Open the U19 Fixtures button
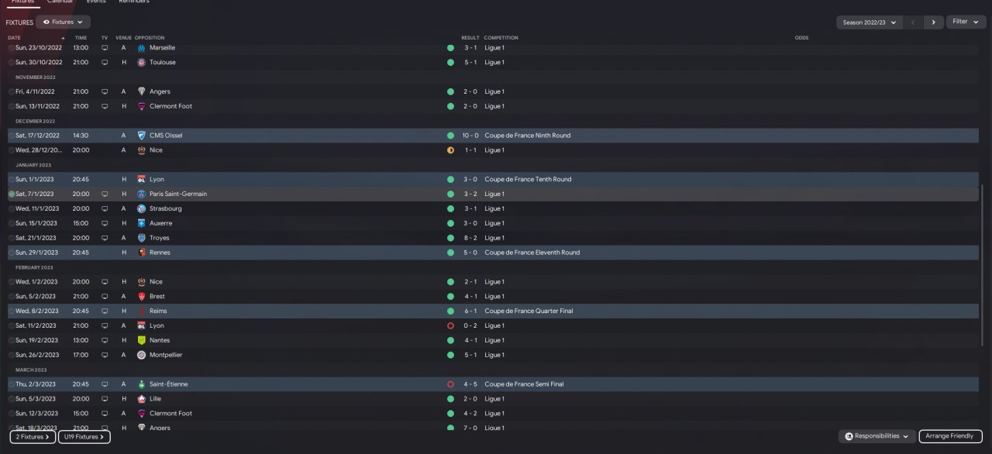 [84, 437]
